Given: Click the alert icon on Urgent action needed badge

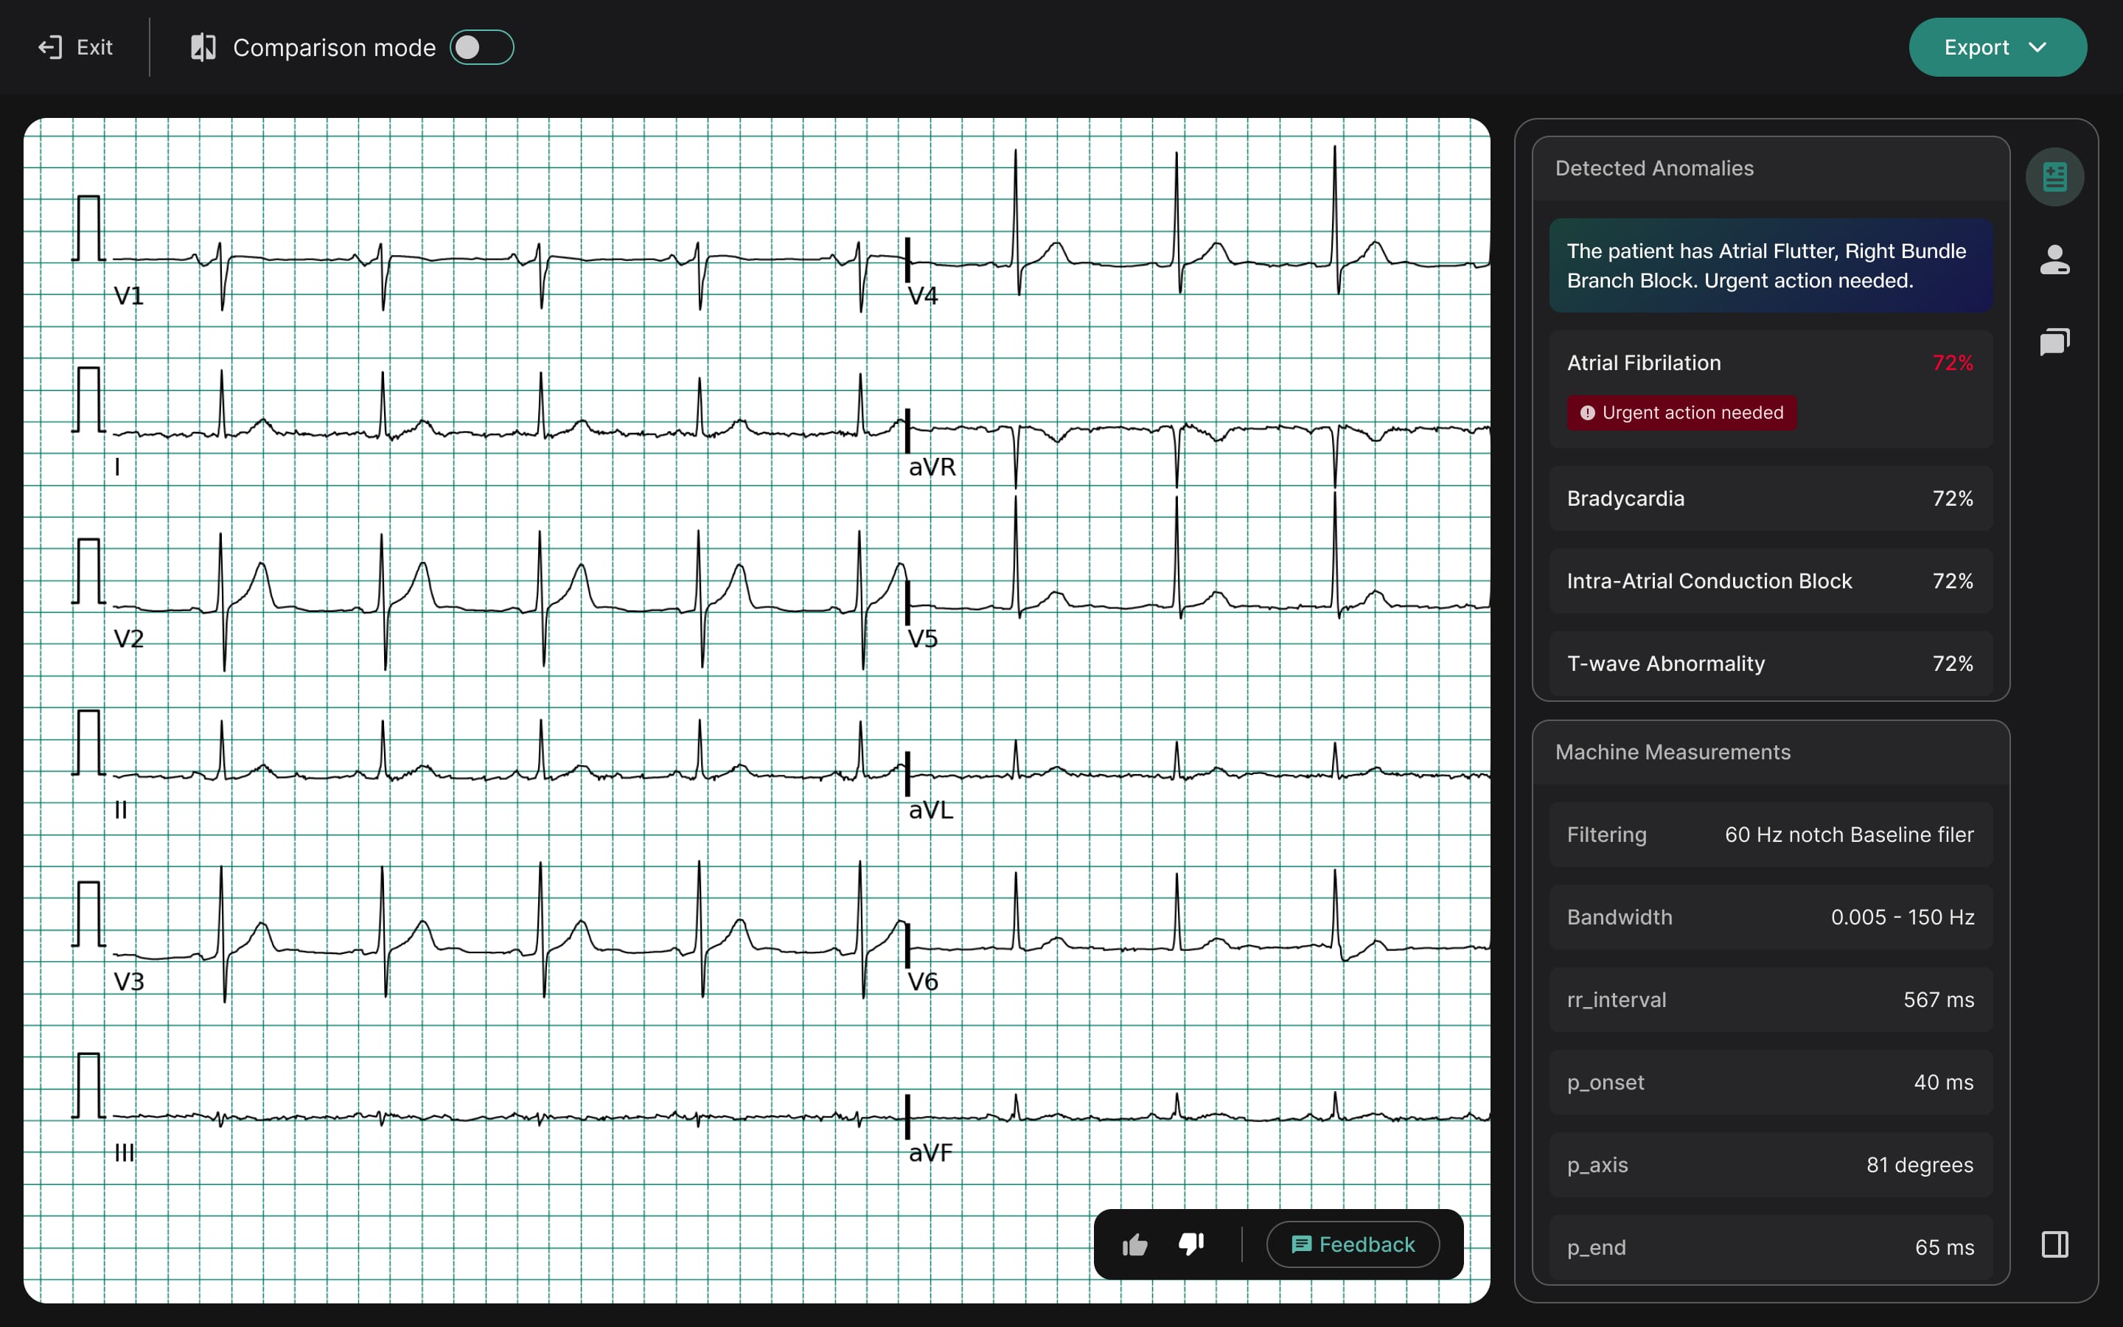Looking at the screenshot, I should point(1589,411).
